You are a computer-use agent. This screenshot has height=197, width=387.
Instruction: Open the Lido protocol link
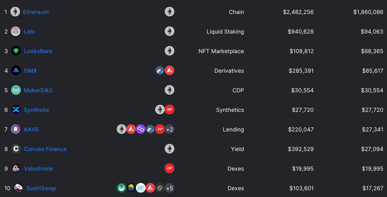point(29,32)
